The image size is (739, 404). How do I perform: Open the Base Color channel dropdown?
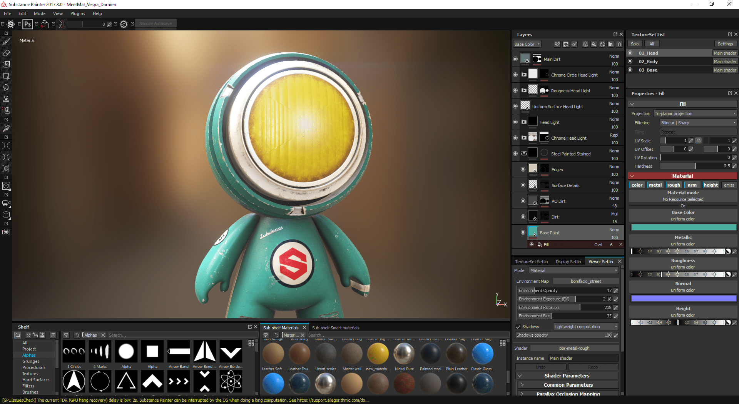(x=527, y=44)
